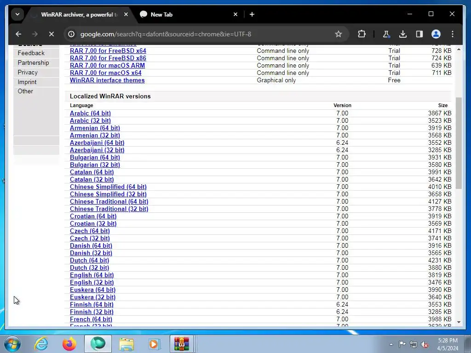The height and width of the screenshot is (353, 471).
Task: View site information icon in address bar
Action: click(x=71, y=34)
